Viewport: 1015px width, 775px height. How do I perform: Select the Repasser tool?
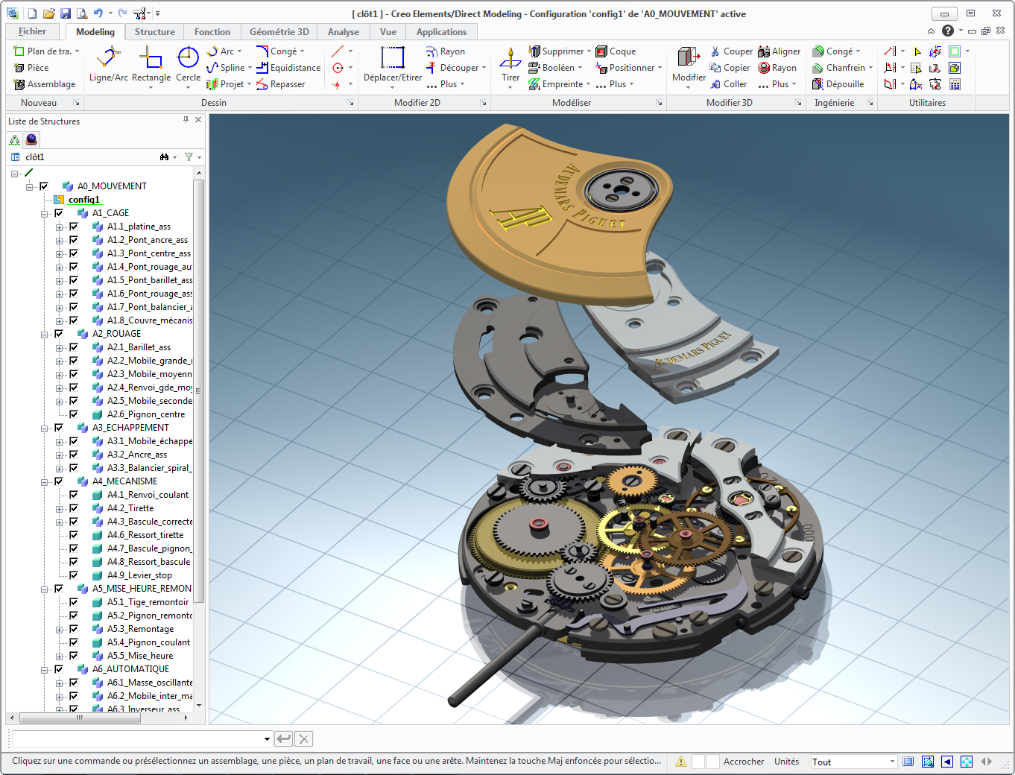click(x=281, y=84)
